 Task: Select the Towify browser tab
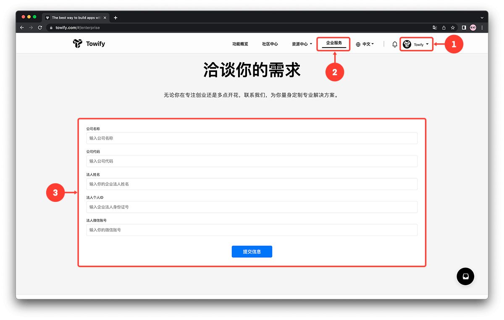click(76, 18)
